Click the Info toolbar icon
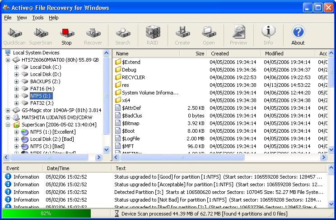The image size is (336, 220). pos(268,35)
